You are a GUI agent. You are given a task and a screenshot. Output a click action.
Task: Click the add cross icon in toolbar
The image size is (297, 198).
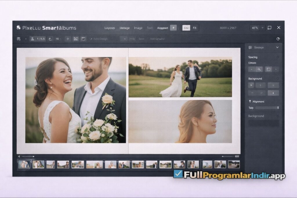click(68, 39)
